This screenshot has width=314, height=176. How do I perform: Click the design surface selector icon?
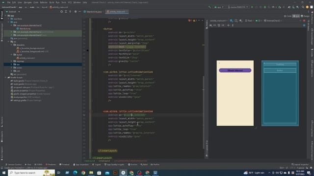click(232, 21)
